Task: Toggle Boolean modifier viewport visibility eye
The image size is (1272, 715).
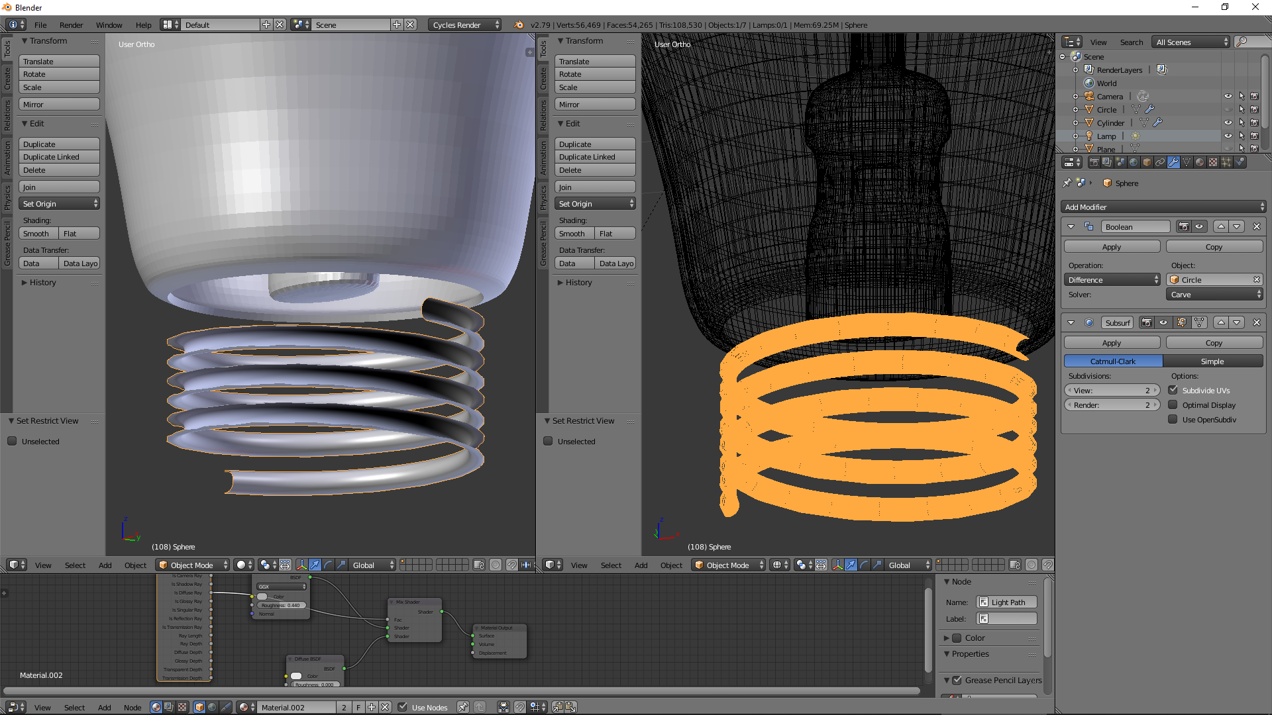Action: 1199,226
